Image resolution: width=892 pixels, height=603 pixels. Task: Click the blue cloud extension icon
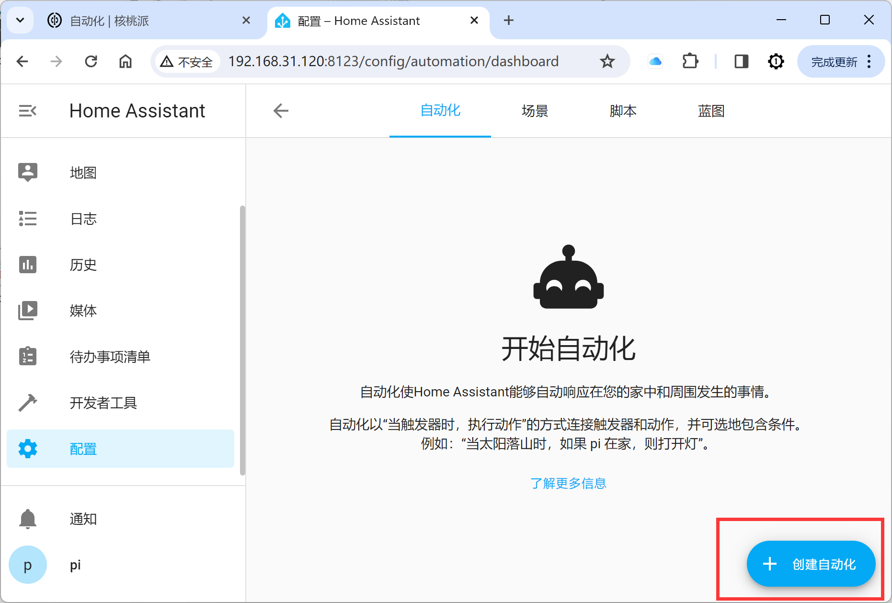(655, 61)
